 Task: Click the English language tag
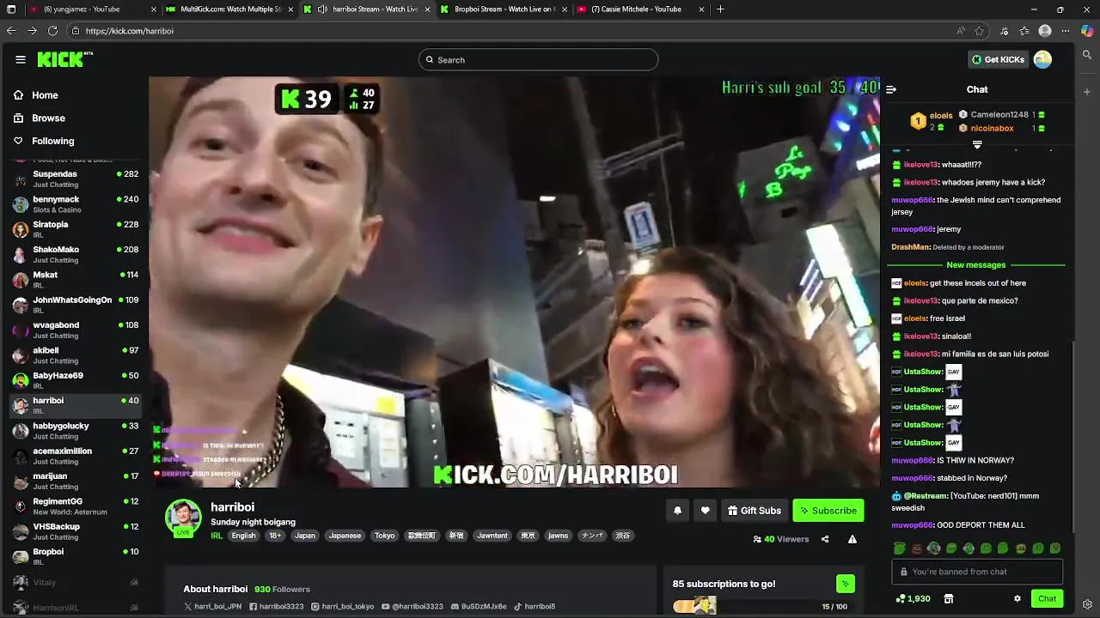tap(243, 536)
